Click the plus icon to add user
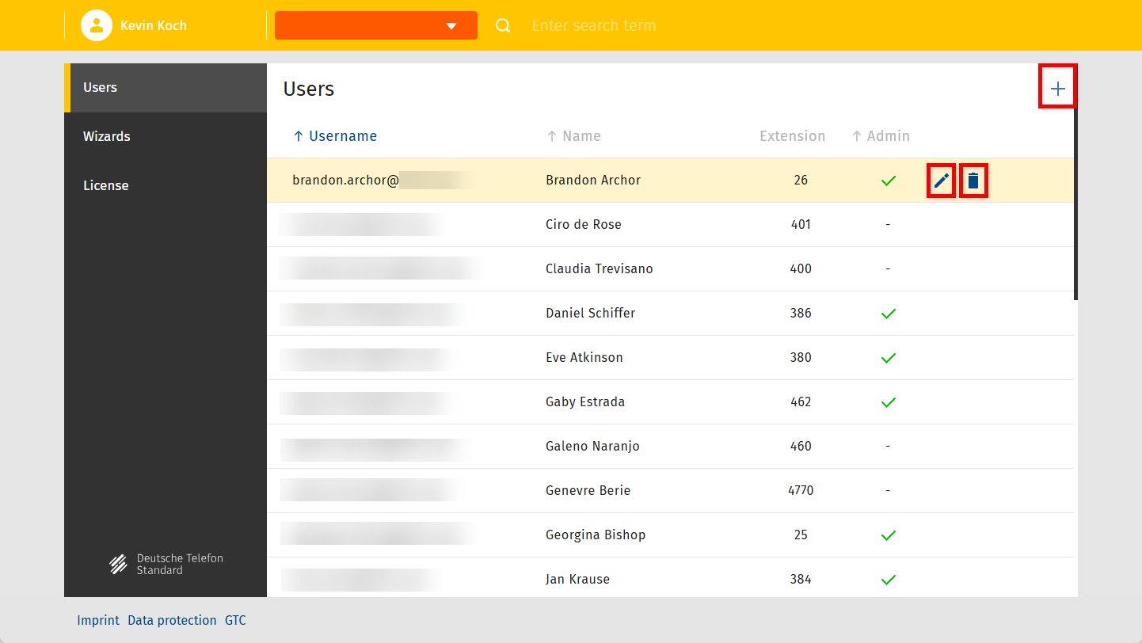The image size is (1142, 643). pyautogui.click(x=1057, y=89)
